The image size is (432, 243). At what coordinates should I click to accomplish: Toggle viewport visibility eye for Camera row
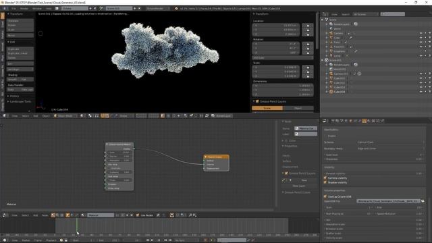(x=421, y=33)
